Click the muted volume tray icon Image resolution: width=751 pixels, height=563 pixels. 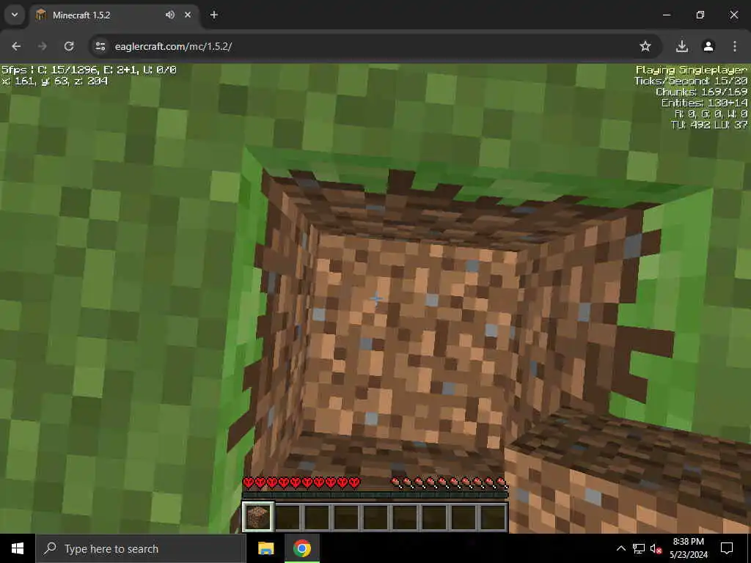click(x=656, y=548)
